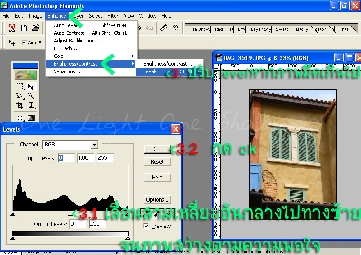Choose Fill Flash menu item

pos(92,48)
